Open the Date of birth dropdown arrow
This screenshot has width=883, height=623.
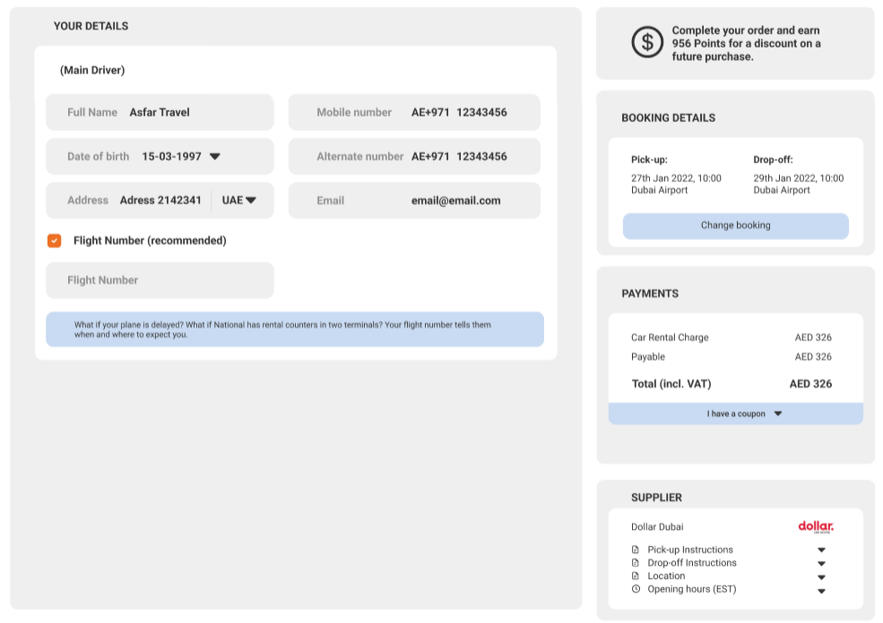pos(215,157)
